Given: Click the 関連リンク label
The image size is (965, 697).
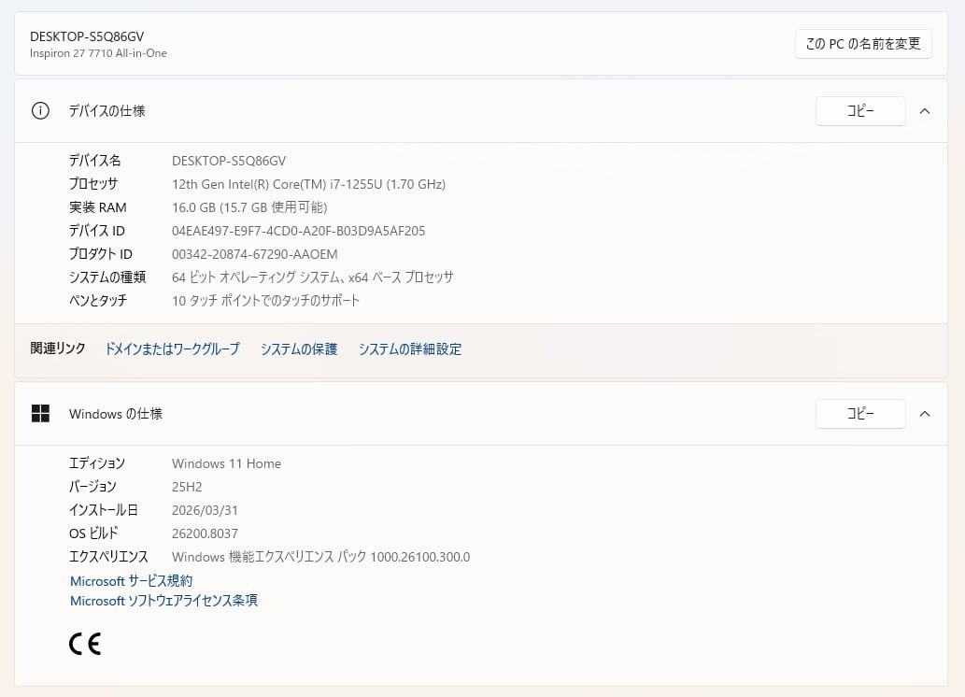Looking at the screenshot, I should pyautogui.click(x=58, y=348).
